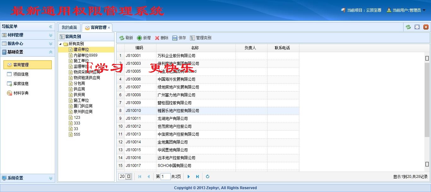
Task: Click the page number input field
Action: click(166, 177)
